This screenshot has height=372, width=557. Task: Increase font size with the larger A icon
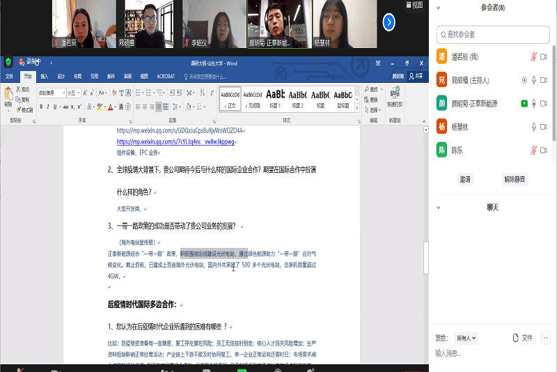pos(85,93)
